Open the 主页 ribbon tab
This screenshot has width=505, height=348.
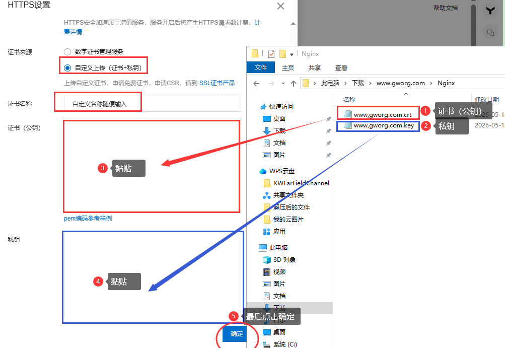click(288, 67)
